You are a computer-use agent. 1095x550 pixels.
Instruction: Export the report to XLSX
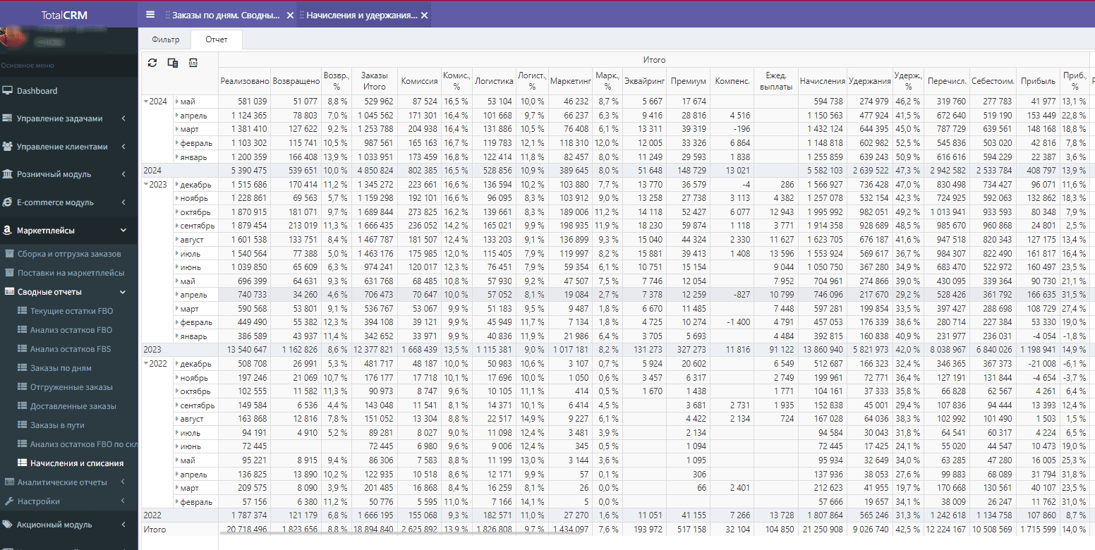[191, 63]
